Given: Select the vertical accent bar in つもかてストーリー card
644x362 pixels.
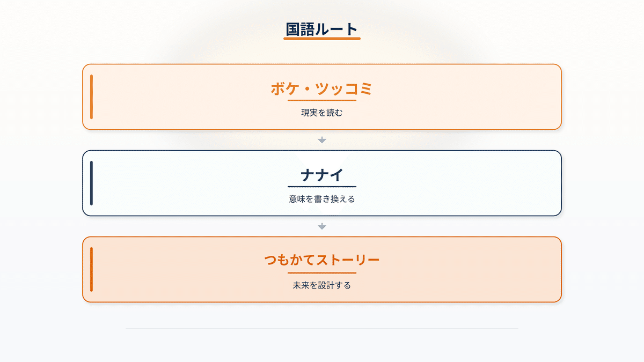Looking at the screenshot, I should (92, 269).
